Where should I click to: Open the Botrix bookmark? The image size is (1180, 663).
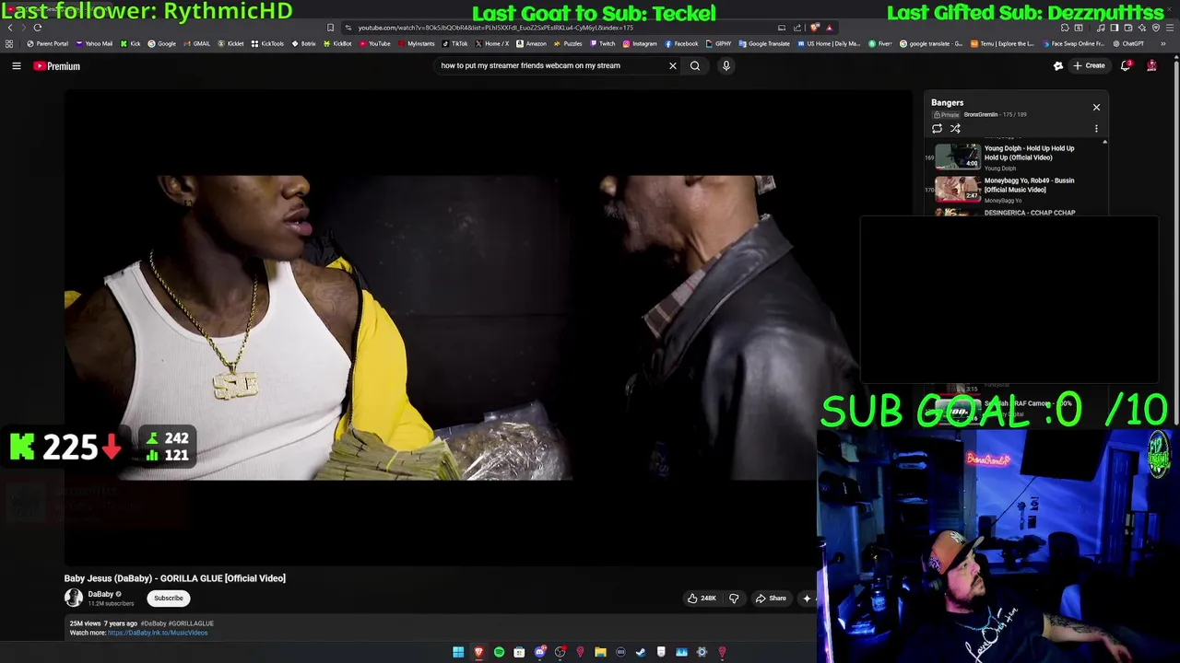[x=304, y=43]
